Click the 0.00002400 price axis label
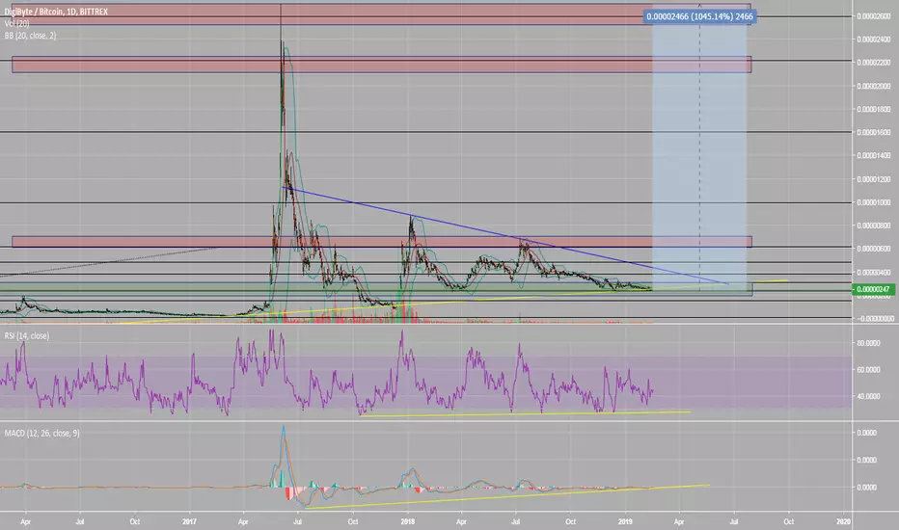Screen dimensions: 899x530 point(874,40)
